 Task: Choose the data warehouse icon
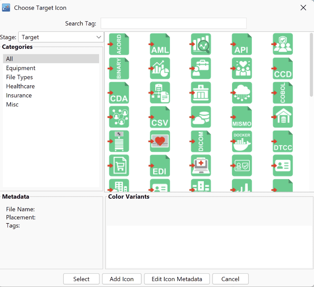pos(283,117)
